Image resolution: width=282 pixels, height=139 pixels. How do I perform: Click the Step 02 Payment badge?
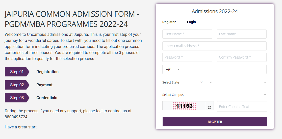click(x=17, y=85)
